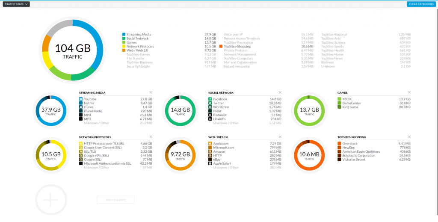Click the Amazon icon in Web / Web 2.0

pyautogui.click(x=210, y=151)
